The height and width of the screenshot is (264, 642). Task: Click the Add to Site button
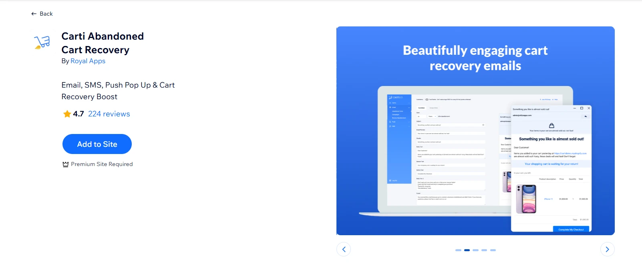click(x=97, y=144)
